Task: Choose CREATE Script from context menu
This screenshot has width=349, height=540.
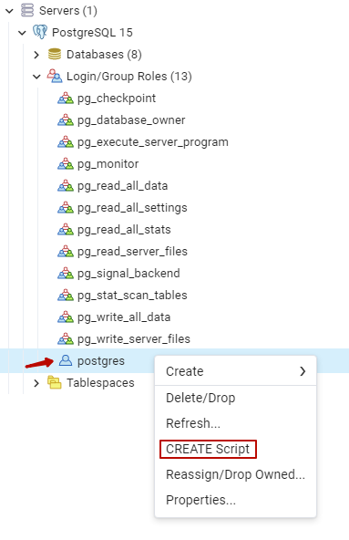Action: pos(208,449)
